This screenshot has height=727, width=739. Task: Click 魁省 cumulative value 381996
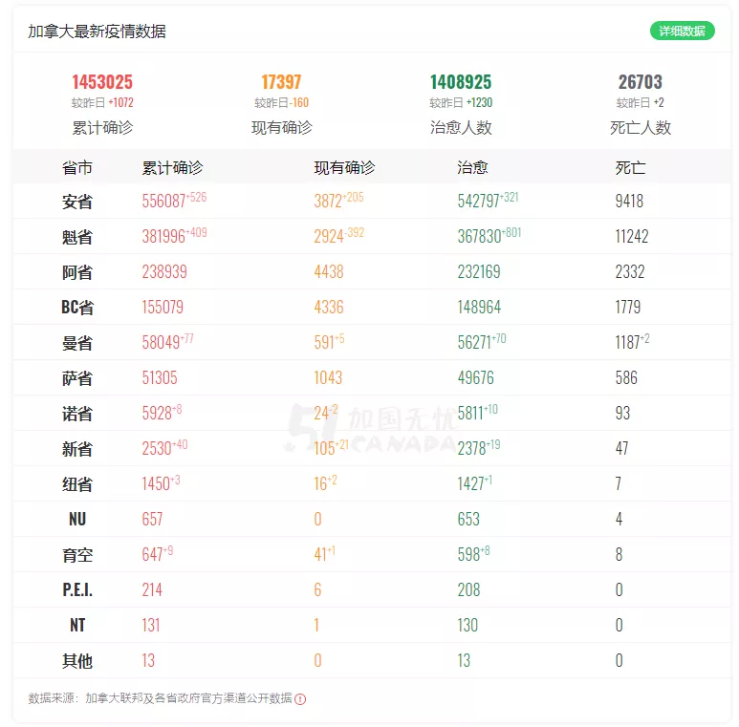coord(163,236)
